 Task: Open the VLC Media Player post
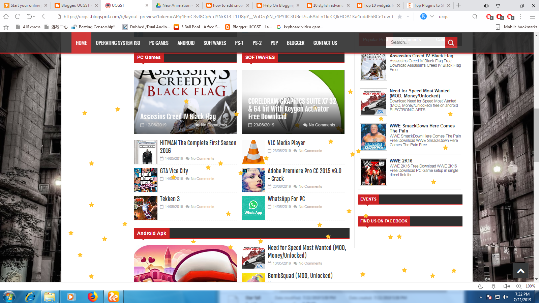pos(287,143)
